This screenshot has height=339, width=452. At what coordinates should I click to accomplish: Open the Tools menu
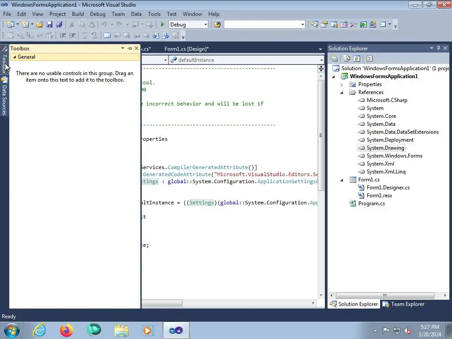click(154, 14)
